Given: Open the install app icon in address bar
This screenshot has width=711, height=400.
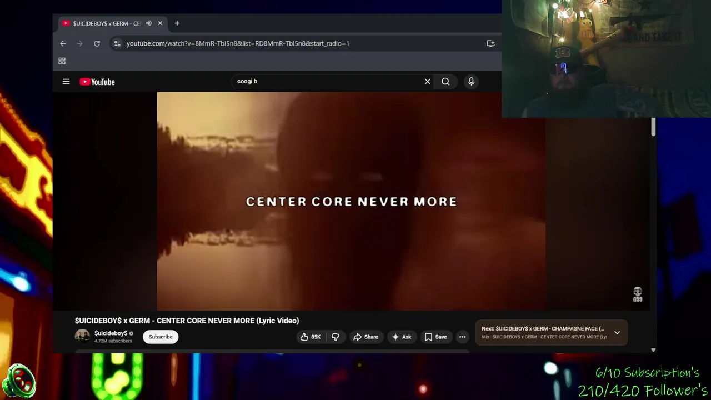Looking at the screenshot, I should (490, 43).
